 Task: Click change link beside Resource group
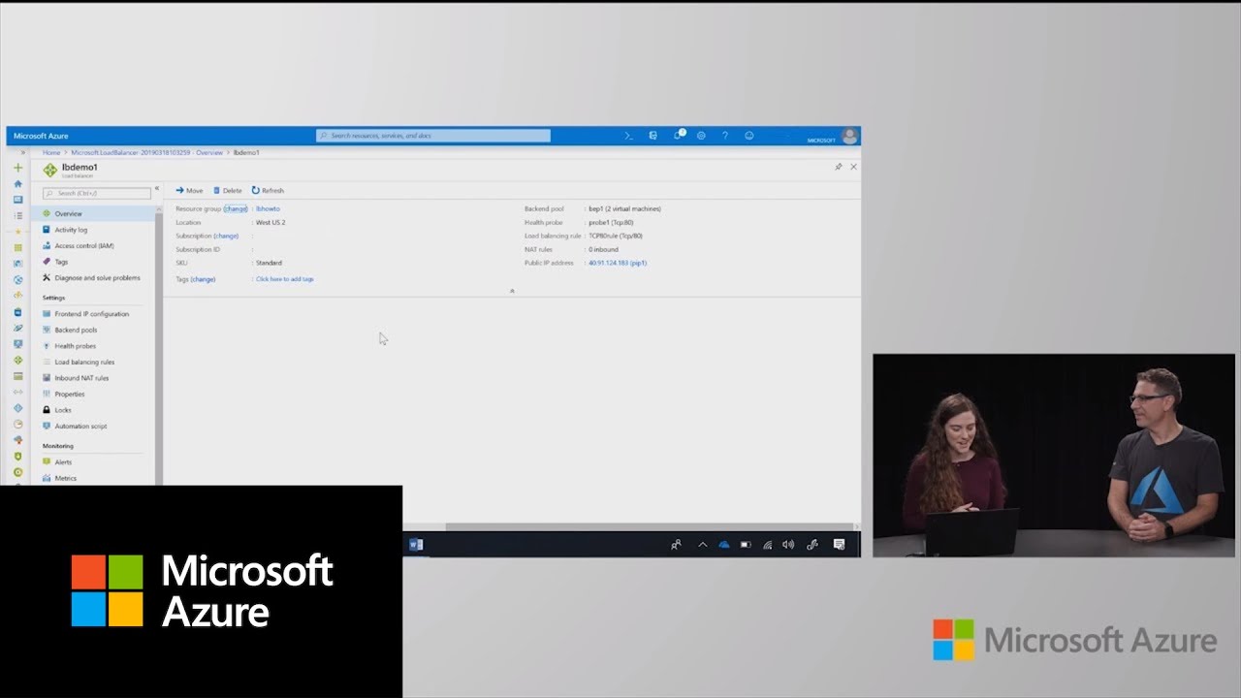(236, 208)
